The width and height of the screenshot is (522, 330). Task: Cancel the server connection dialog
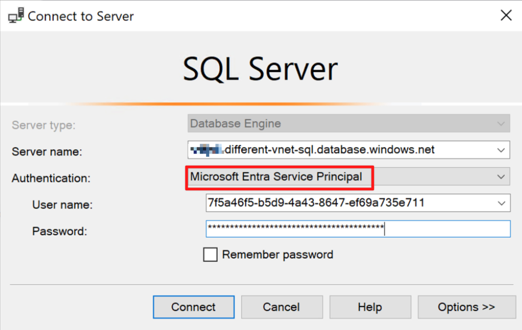point(282,307)
